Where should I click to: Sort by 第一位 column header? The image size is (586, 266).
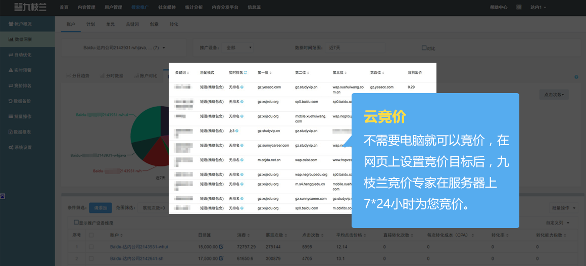click(x=265, y=73)
